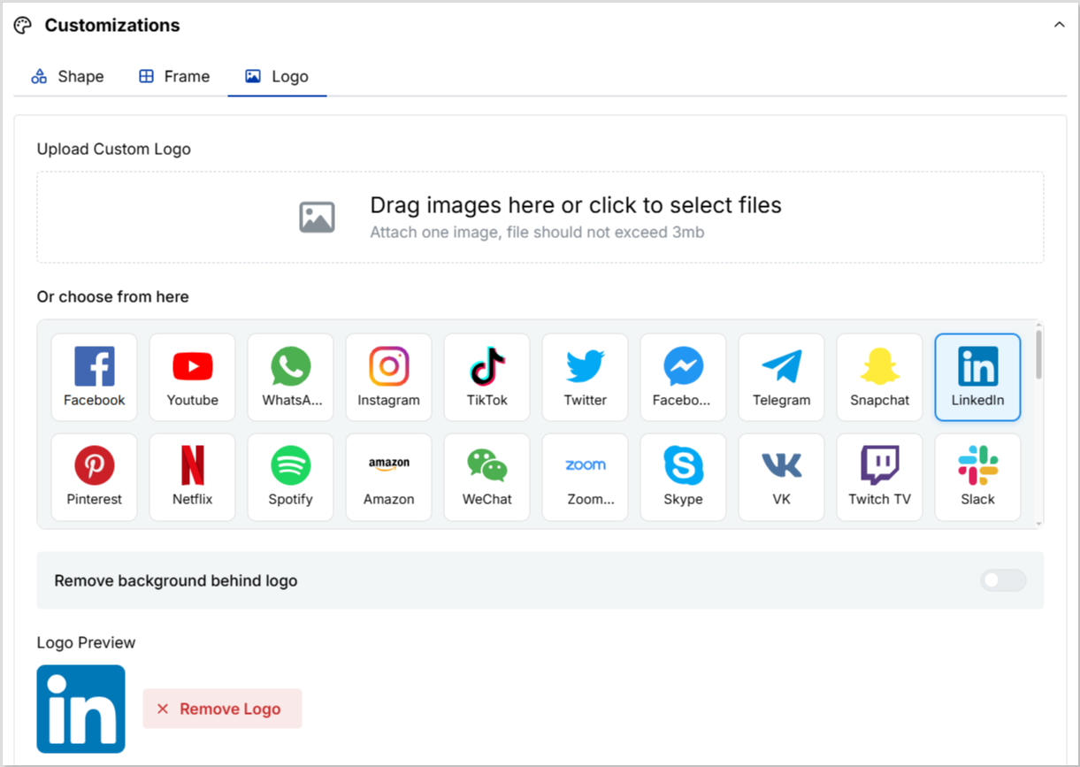This screenshot has width=1080, height=767.
Task: Pick the WhatsApp logo
Action: click(290, 377)
